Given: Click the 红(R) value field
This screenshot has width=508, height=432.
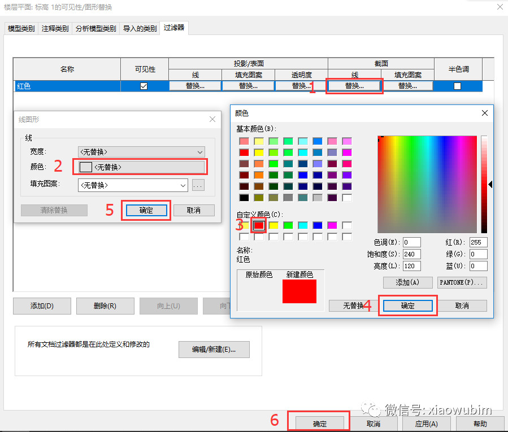Looking at the screenshot, I should [x=479, y=242].
